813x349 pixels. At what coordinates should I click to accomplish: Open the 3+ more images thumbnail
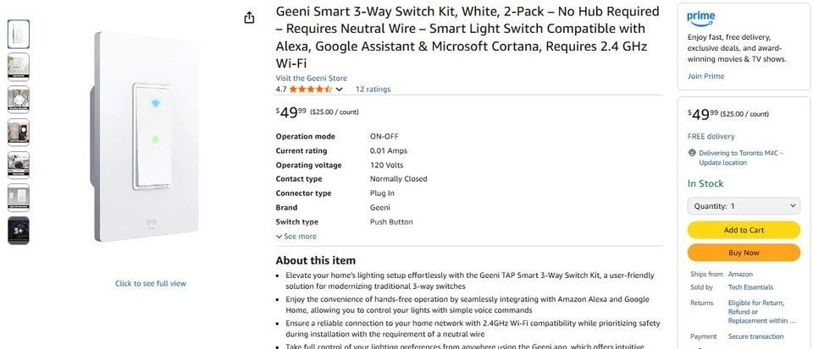point(19,231)
